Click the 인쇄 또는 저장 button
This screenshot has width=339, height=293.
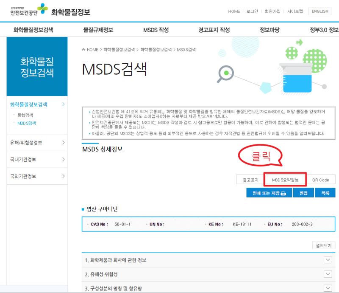(x=269, y=193)
